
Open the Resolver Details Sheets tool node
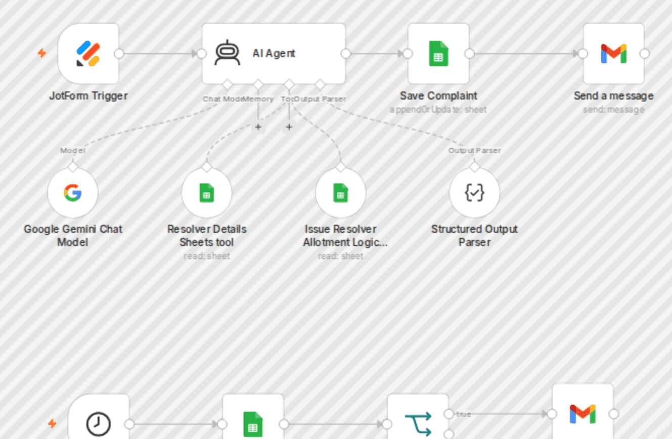tap(207, 192)
